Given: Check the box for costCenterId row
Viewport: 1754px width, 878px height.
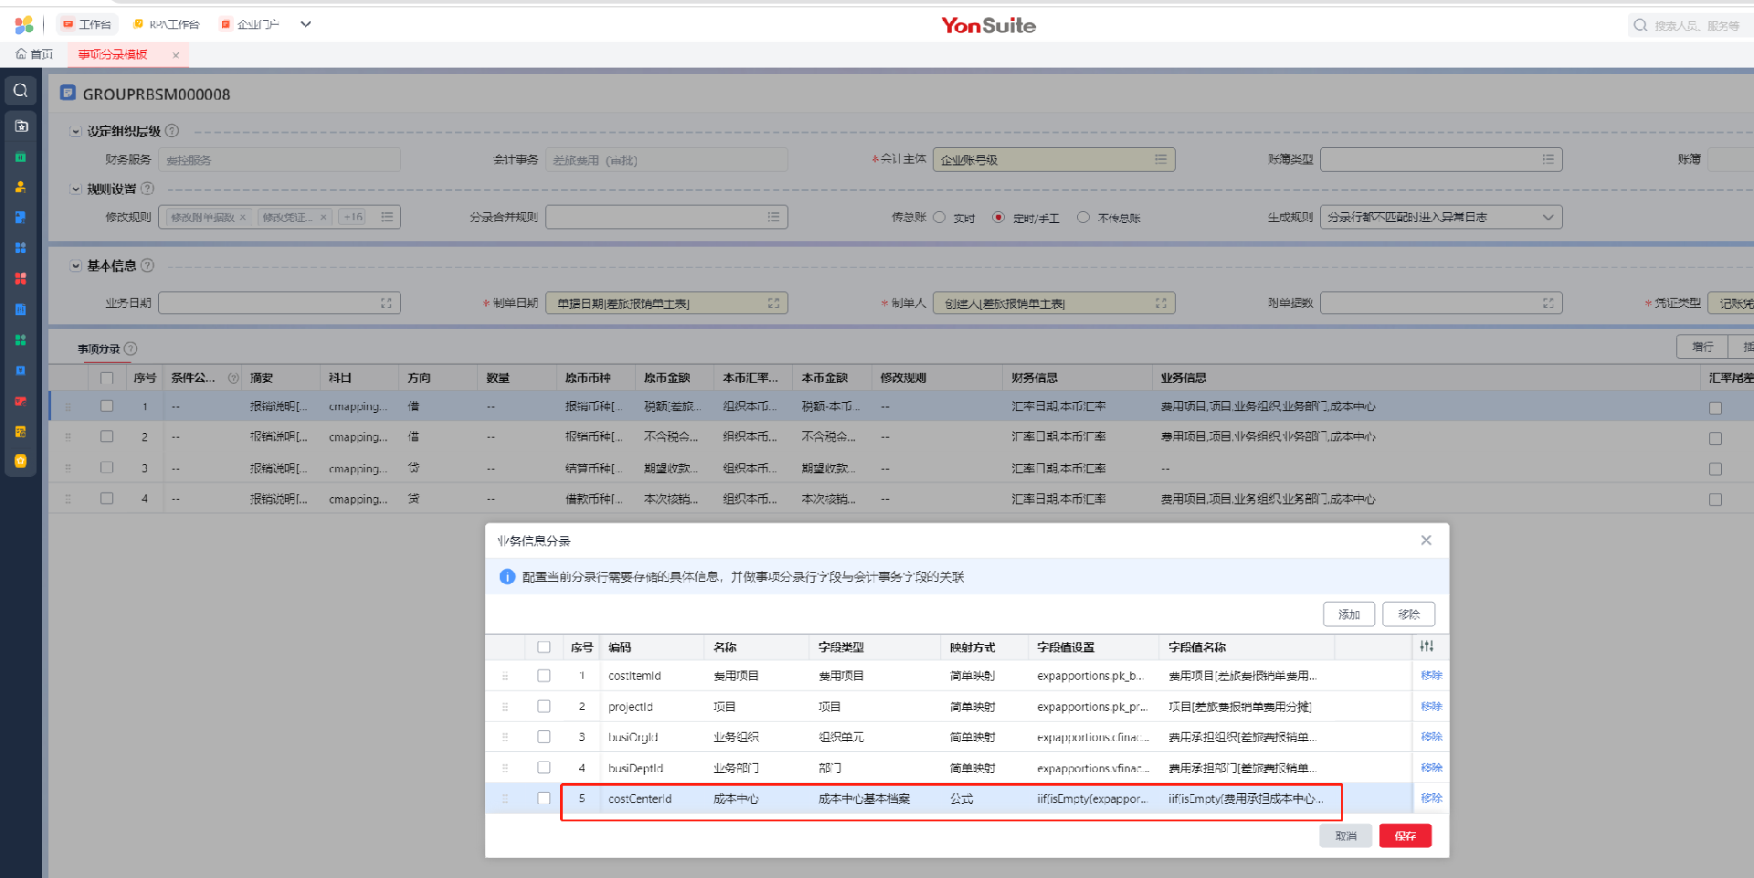Looking at the screenshot, I should 544,799.
